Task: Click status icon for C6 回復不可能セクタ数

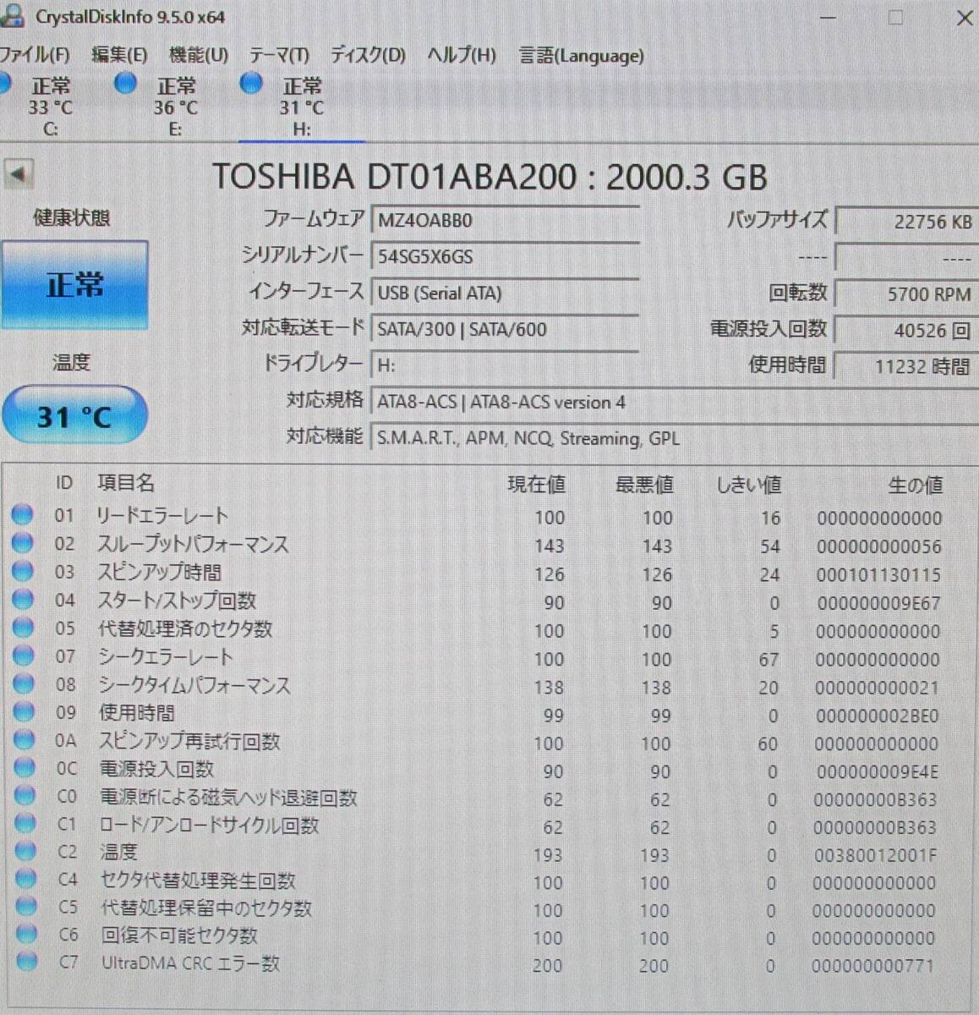Action: [x=27, y=934]
